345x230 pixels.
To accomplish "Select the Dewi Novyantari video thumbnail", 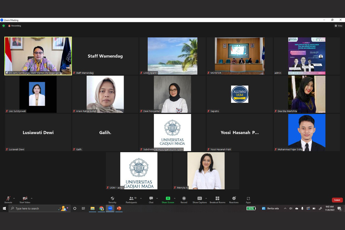I will 172,94.
